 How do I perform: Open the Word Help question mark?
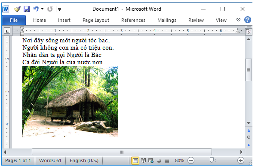[x=248, y=20]
